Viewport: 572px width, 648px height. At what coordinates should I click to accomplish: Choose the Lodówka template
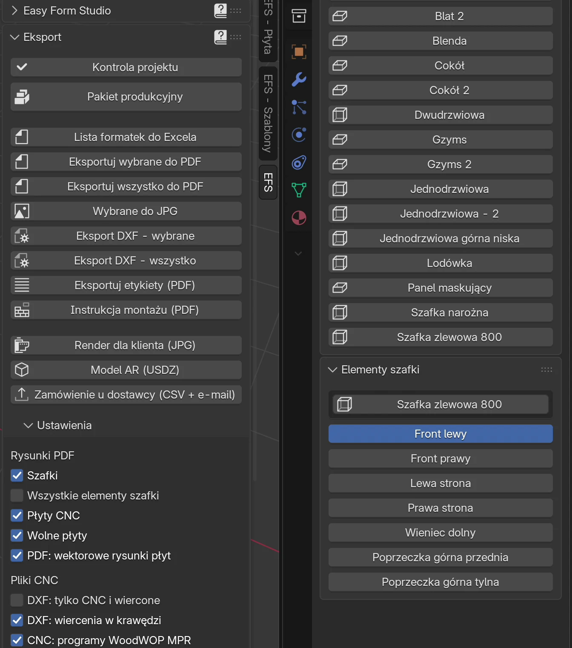tap(440, 263)
